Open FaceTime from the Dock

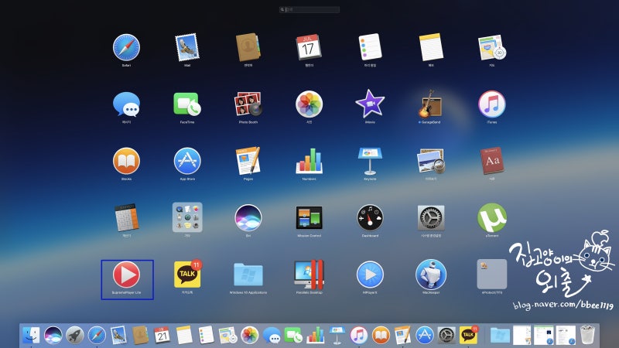[x=293, y=336]
